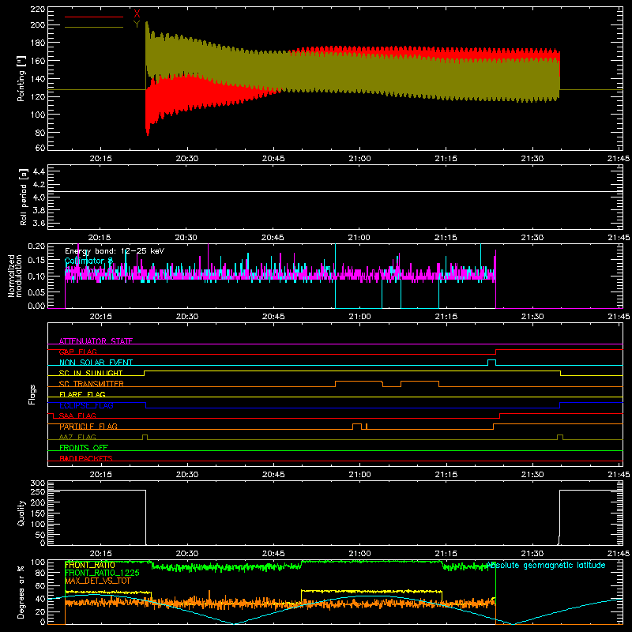Click the Quality axis title
This screenshot has width=632, height=632.
[x=21, y=513]
